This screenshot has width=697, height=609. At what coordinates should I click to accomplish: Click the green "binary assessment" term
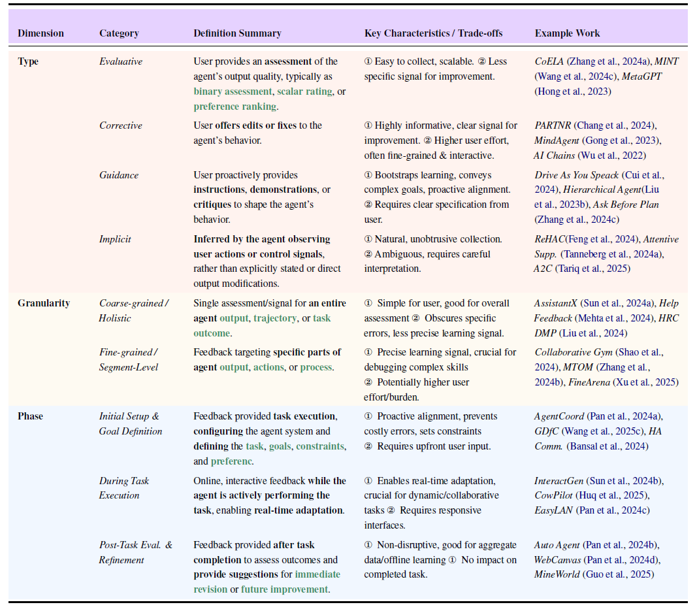pos(232,91)
